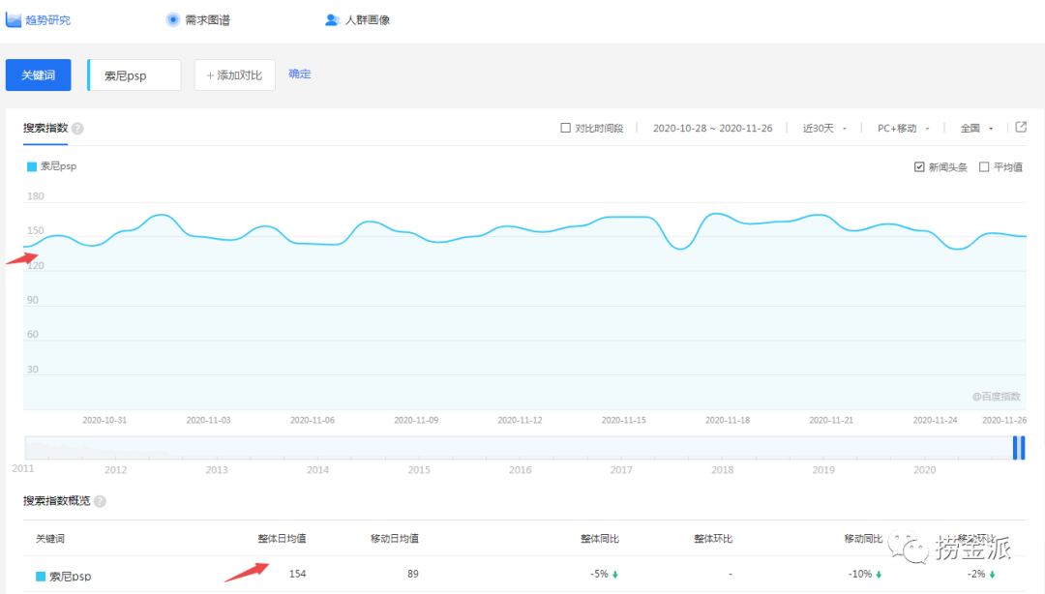Viewport: 1045px width, 594px height.
Task: Enable the 对比时间段 checkbox
Action: click(565, 128)
